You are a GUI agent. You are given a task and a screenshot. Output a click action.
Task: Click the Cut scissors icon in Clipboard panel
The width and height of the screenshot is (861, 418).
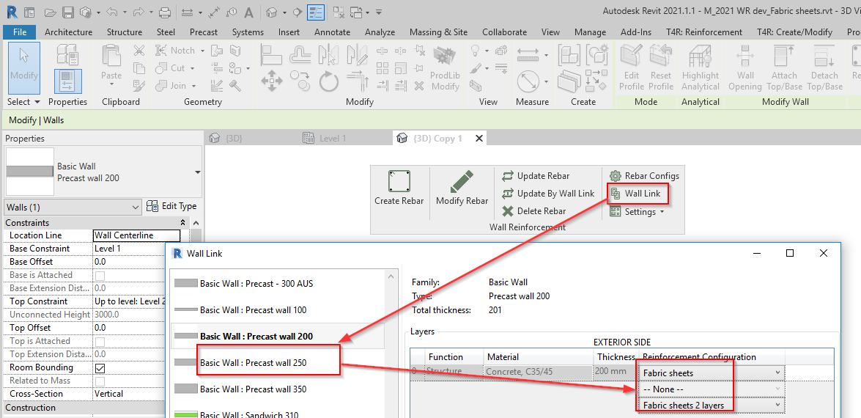[x=139, y=51]
